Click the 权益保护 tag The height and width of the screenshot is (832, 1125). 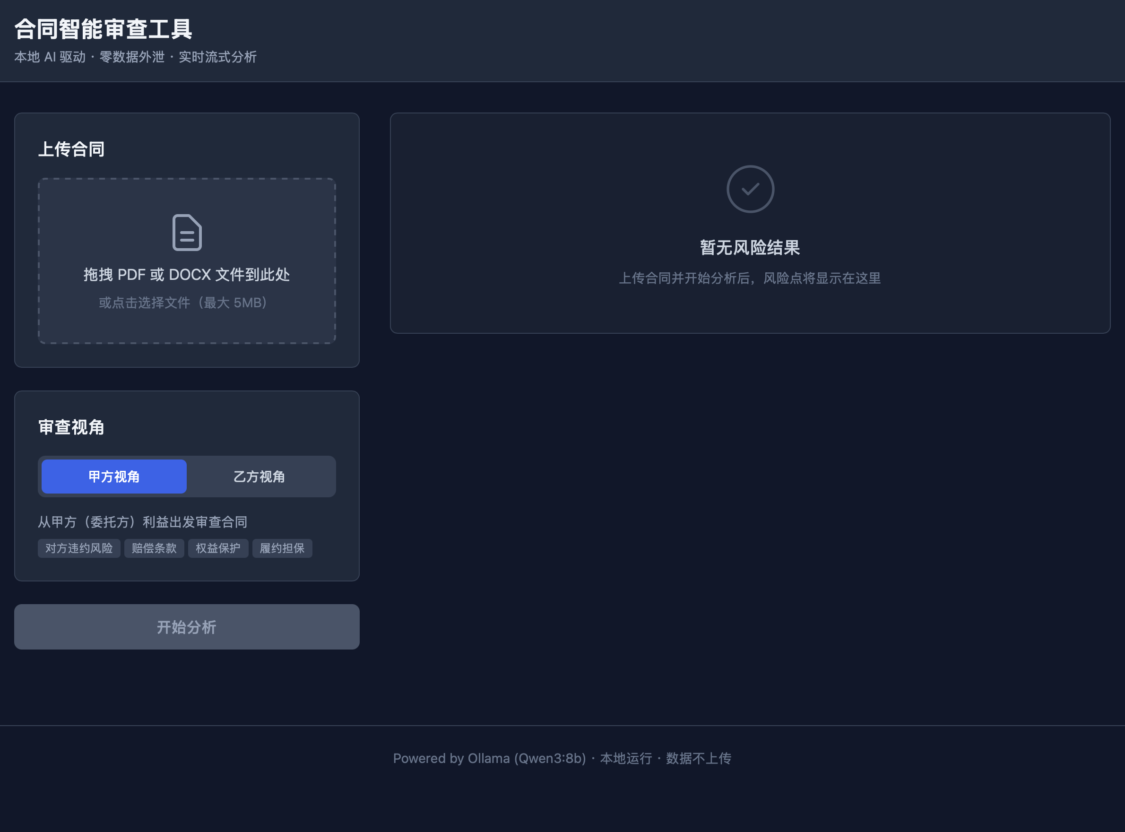pyautogui.click(x=218, y=548)
